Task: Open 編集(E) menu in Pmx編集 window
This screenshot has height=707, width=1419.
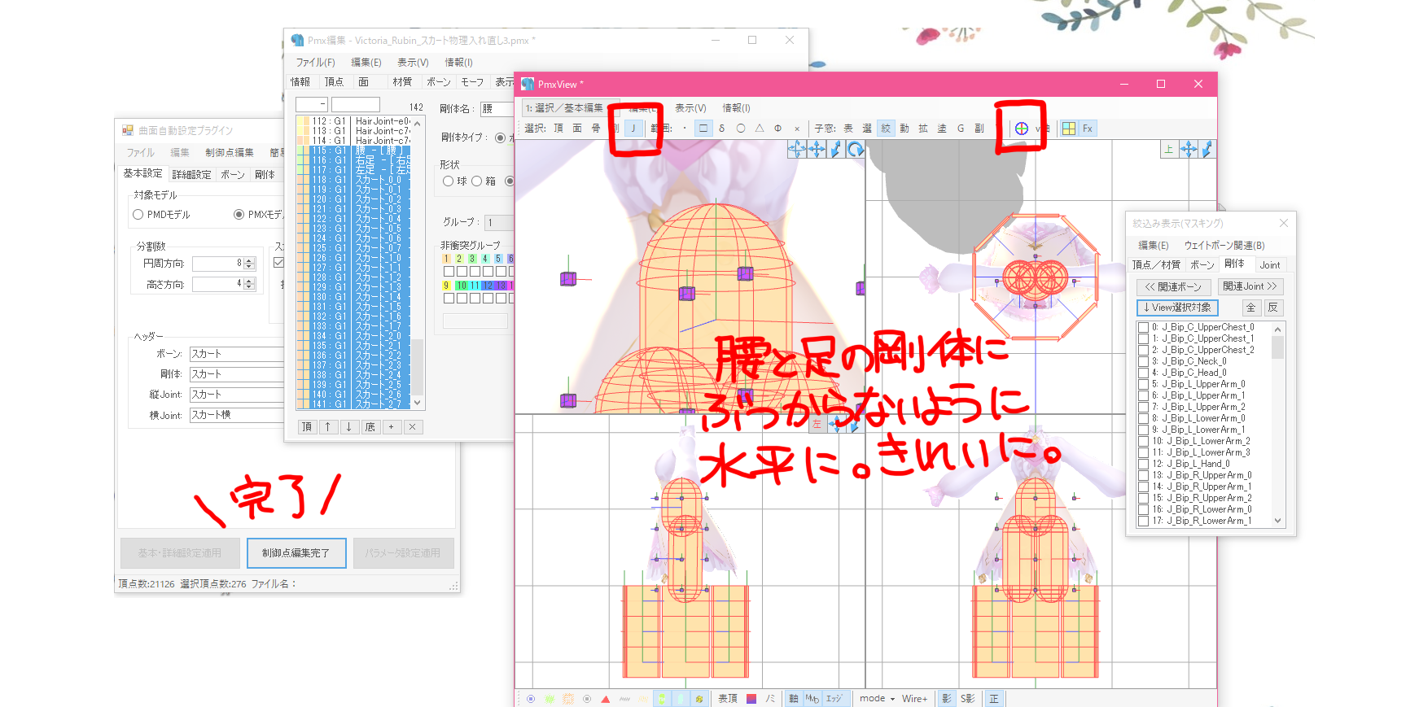Action: (x=366, y=63)
